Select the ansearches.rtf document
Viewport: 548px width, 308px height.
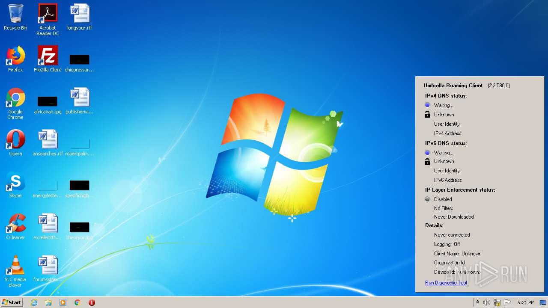[x=48, y=143]
